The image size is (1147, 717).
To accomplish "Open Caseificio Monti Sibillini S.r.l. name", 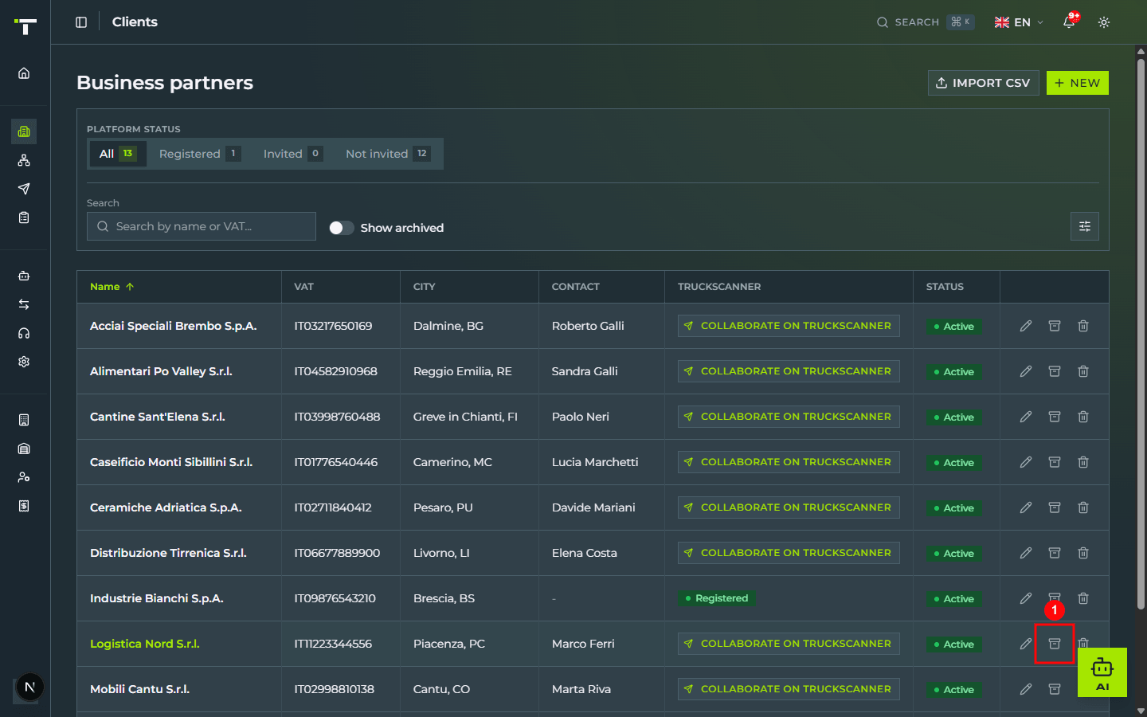I will 171,462.
